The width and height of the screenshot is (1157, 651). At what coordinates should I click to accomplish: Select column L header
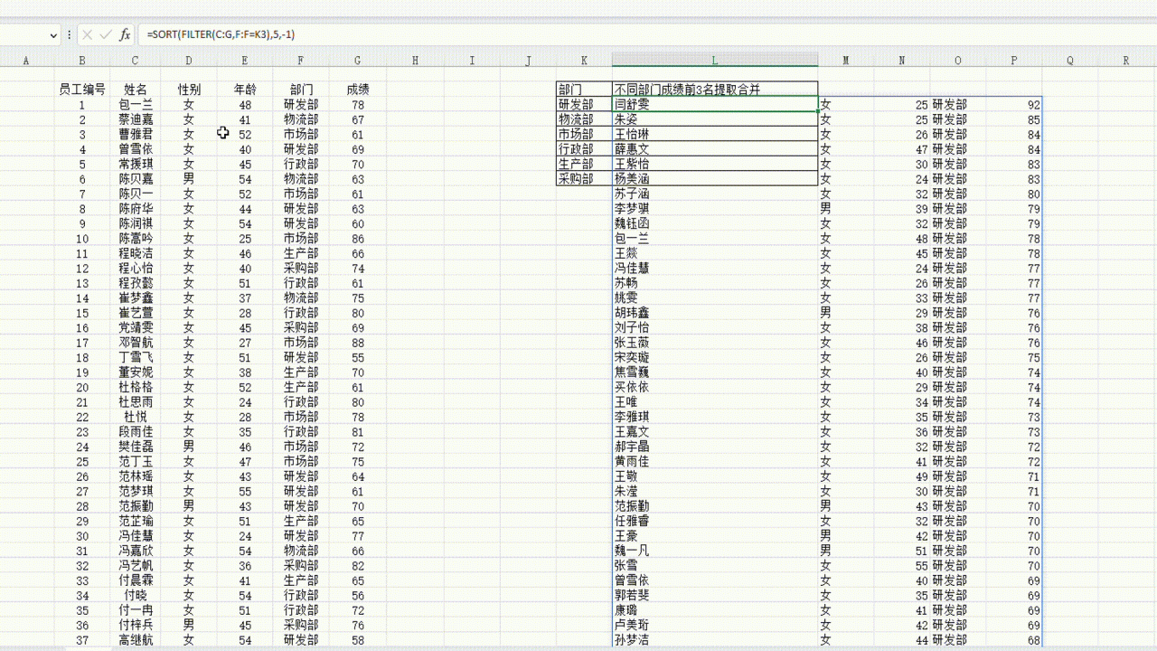coord(714,61)
